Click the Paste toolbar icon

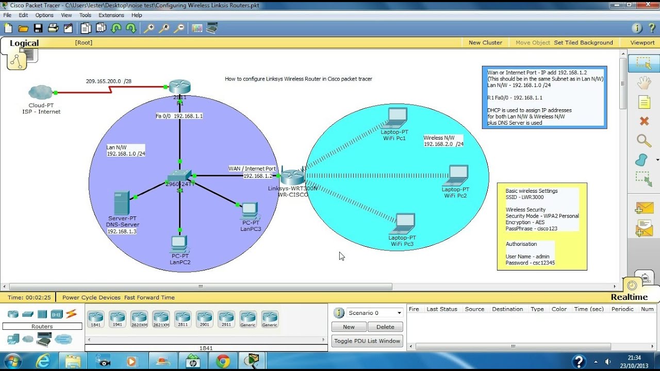pos(101,28)
